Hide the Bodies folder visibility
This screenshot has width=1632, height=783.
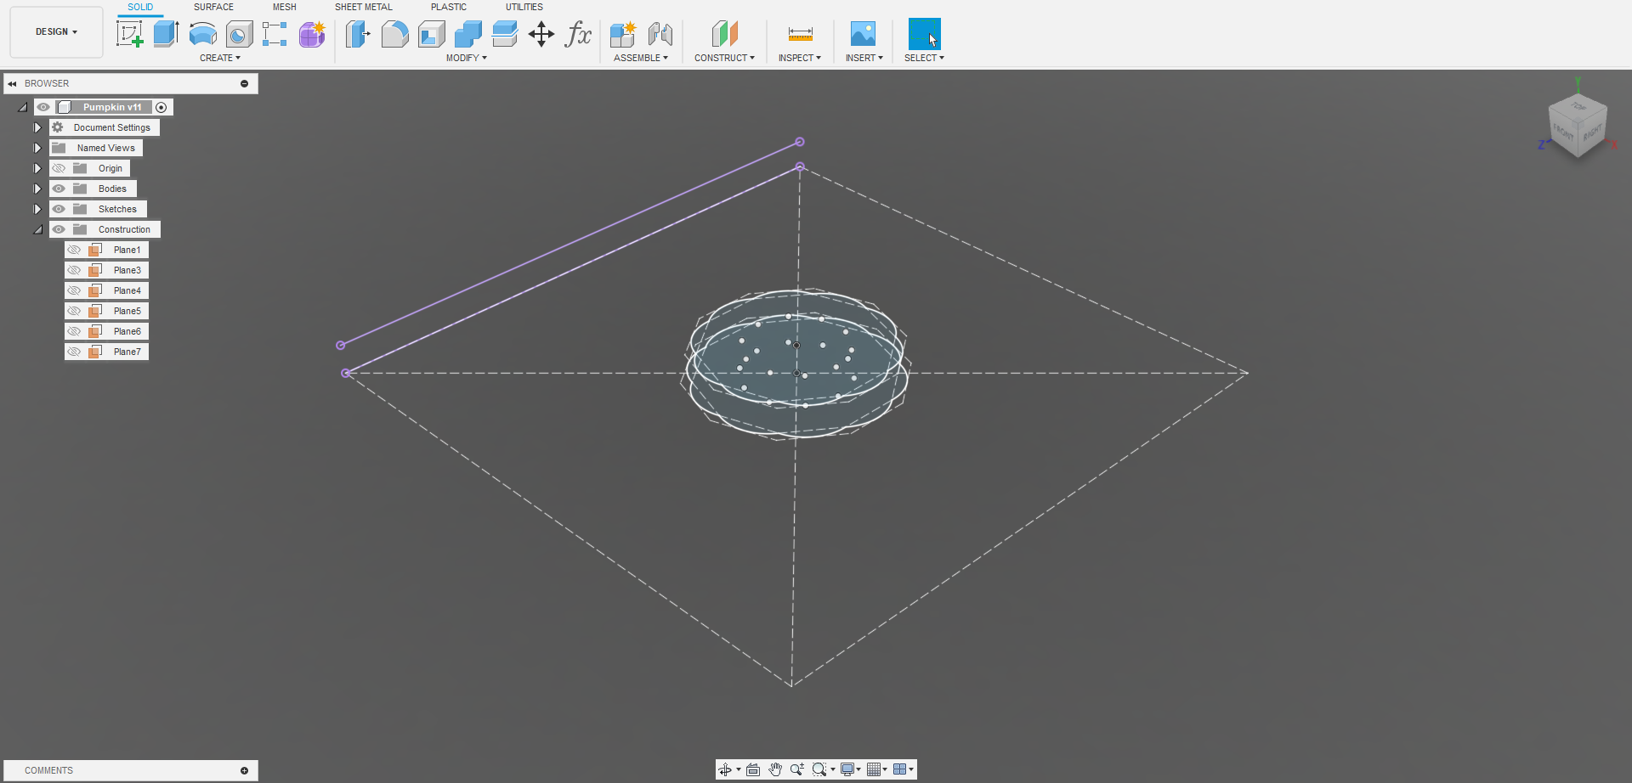(59, 189)
